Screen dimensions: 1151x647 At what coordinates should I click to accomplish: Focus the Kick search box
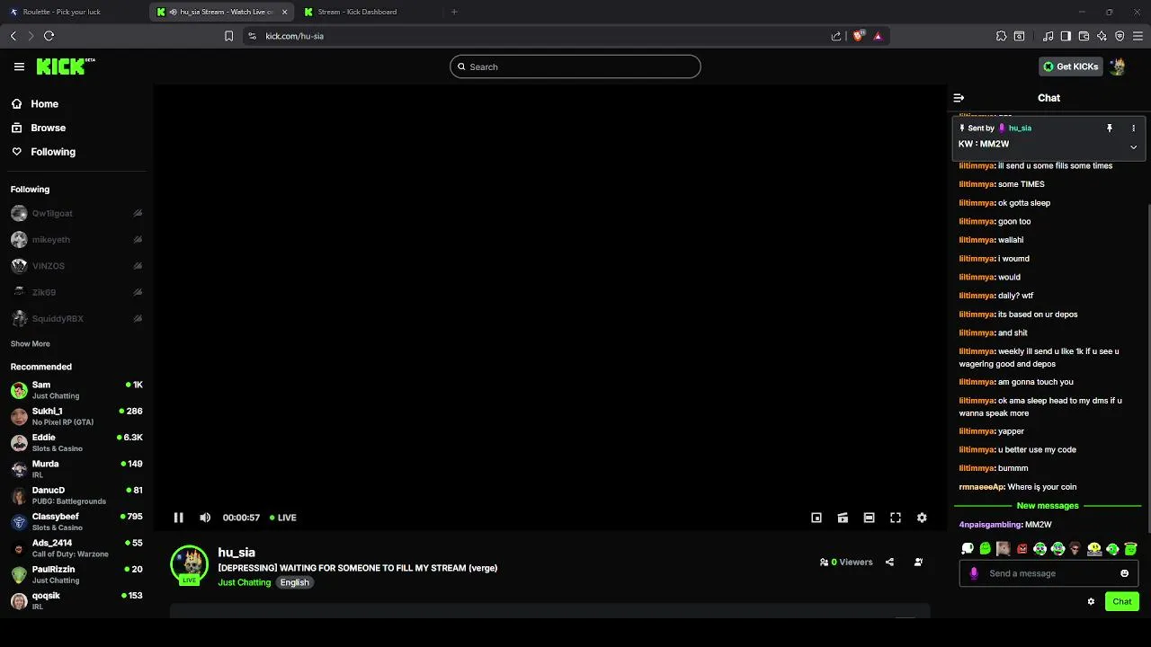pos(575,66)
